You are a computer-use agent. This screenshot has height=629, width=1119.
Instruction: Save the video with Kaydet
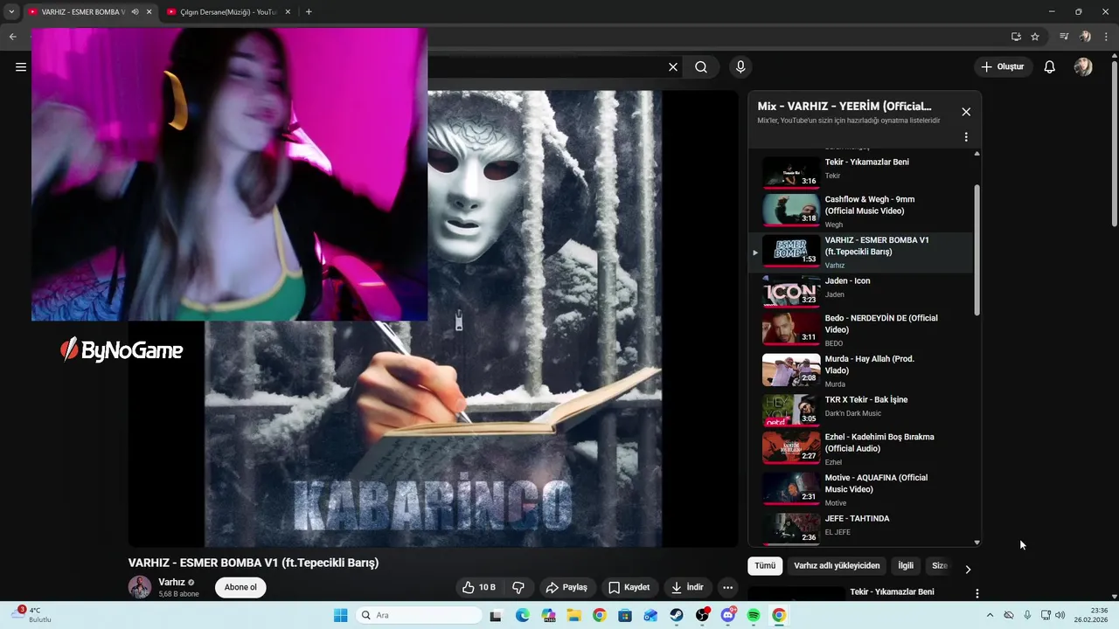tap(629, 587)
